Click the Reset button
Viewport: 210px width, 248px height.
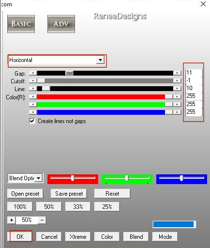[112, 193]
